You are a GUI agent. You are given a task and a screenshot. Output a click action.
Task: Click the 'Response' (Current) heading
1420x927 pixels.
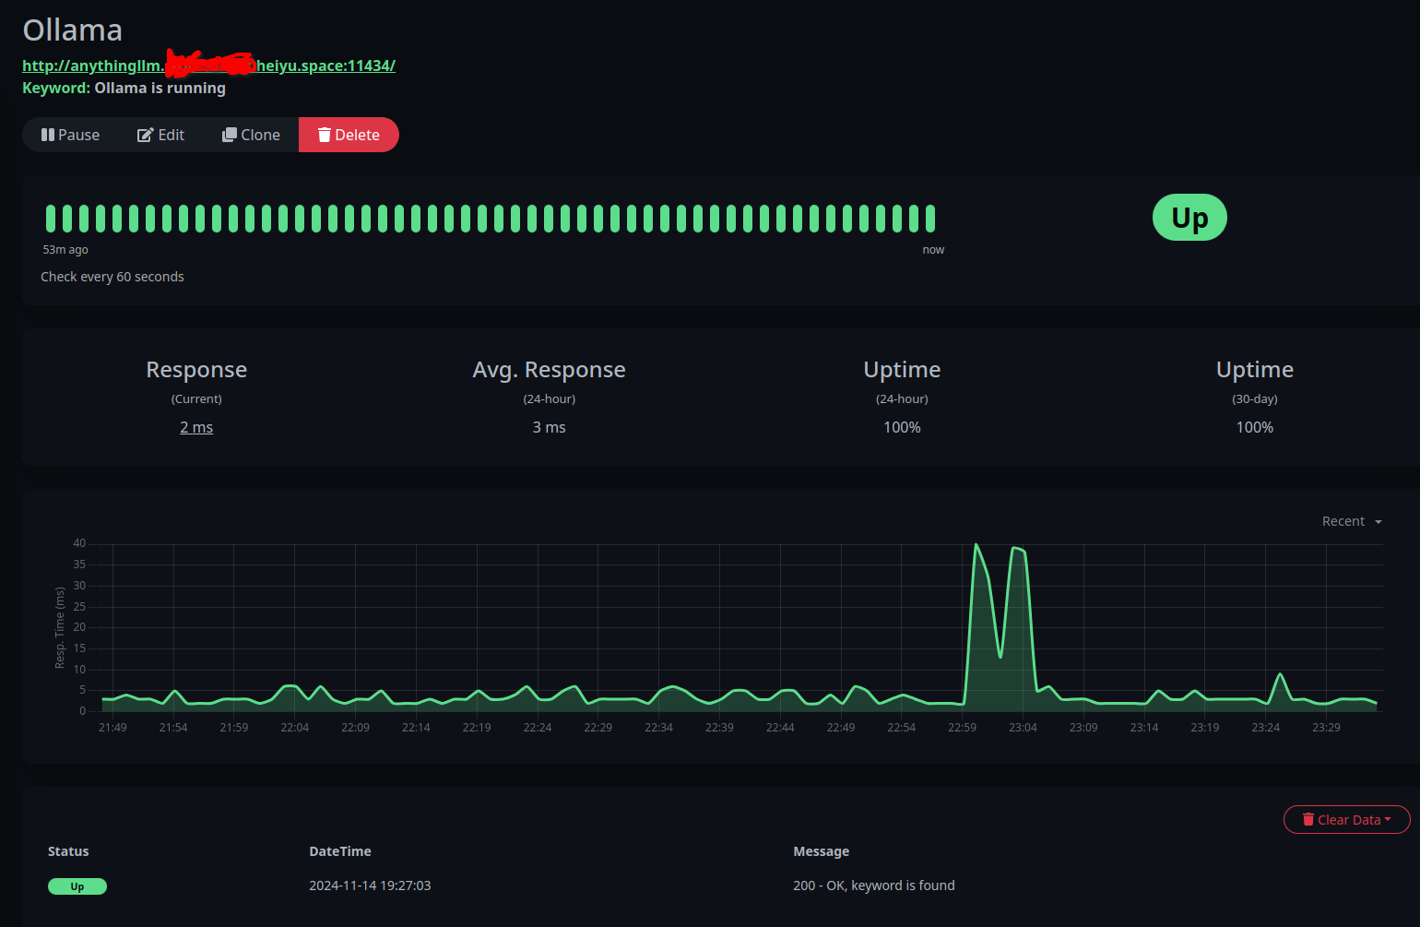[x=196, y=370]
